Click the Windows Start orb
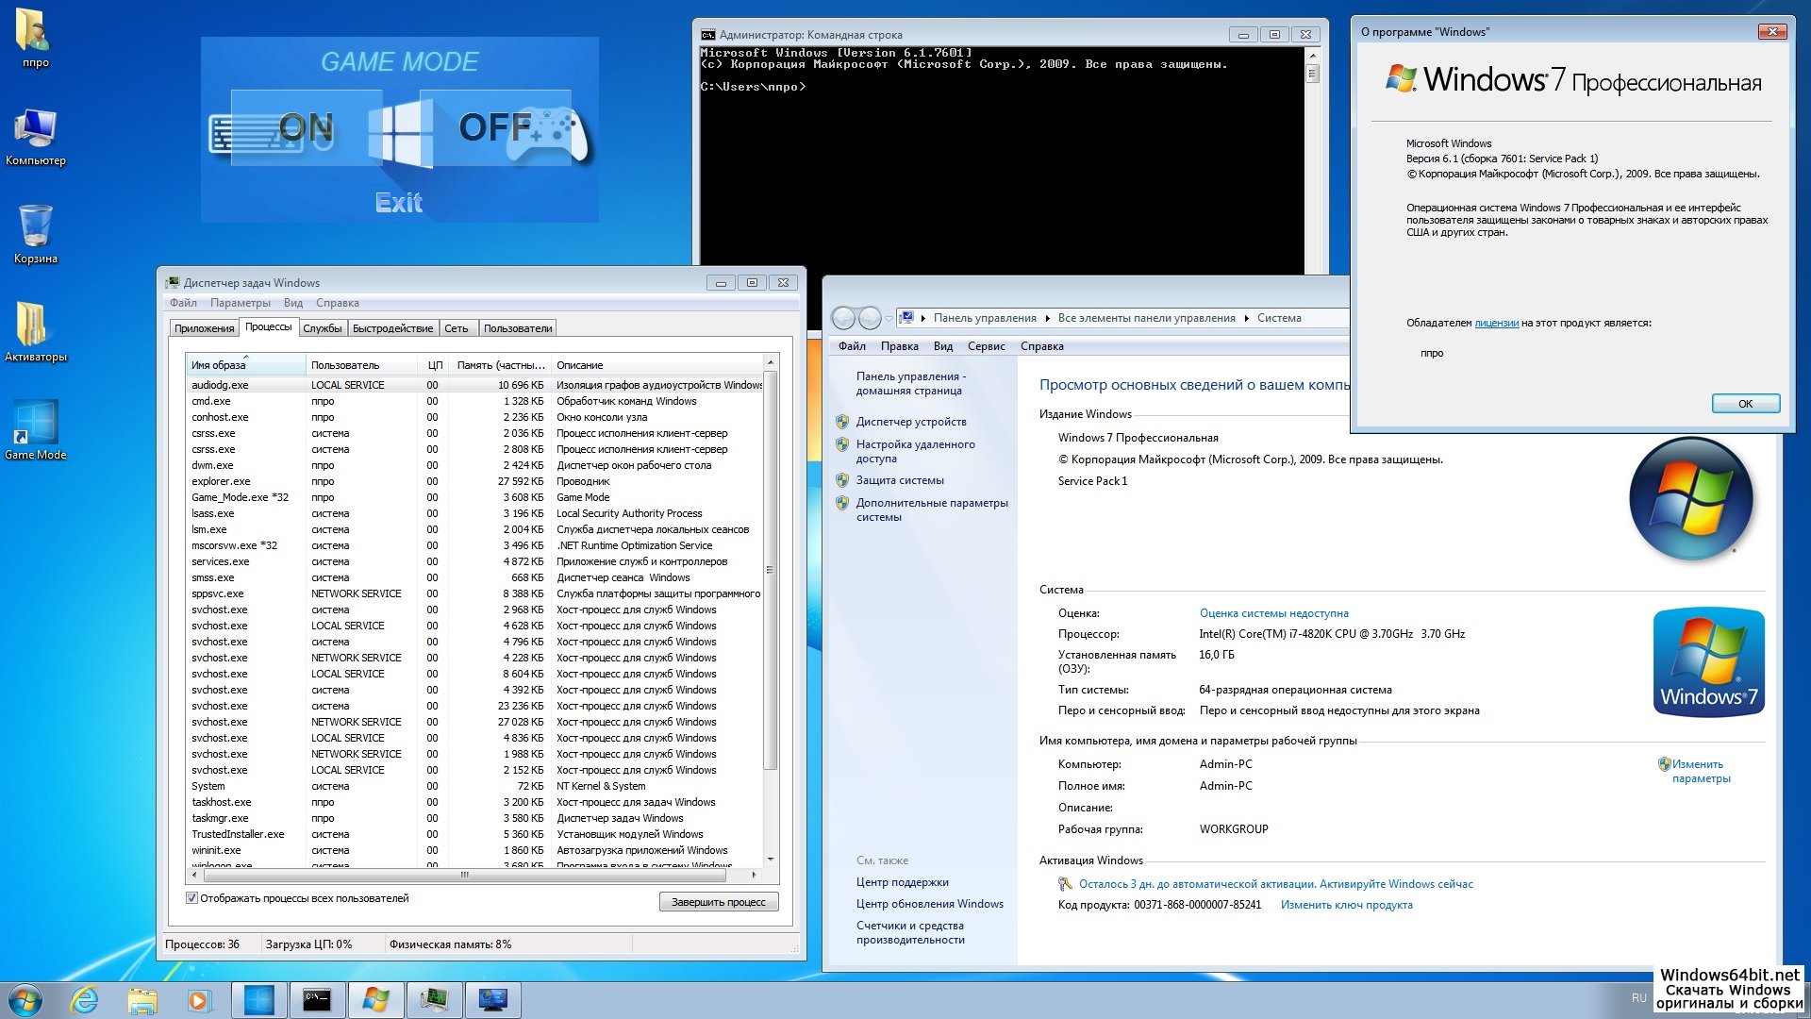This screenshot has height=1019, width=1811. pos(25,999)
